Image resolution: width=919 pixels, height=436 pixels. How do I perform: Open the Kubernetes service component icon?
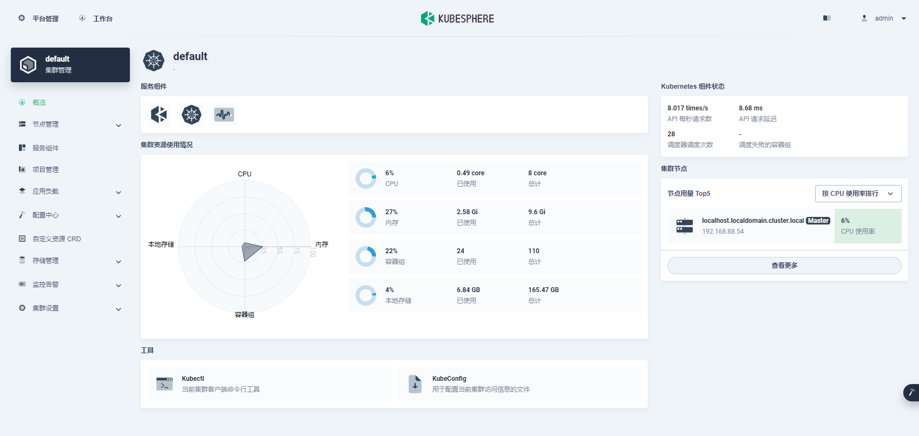192,115
